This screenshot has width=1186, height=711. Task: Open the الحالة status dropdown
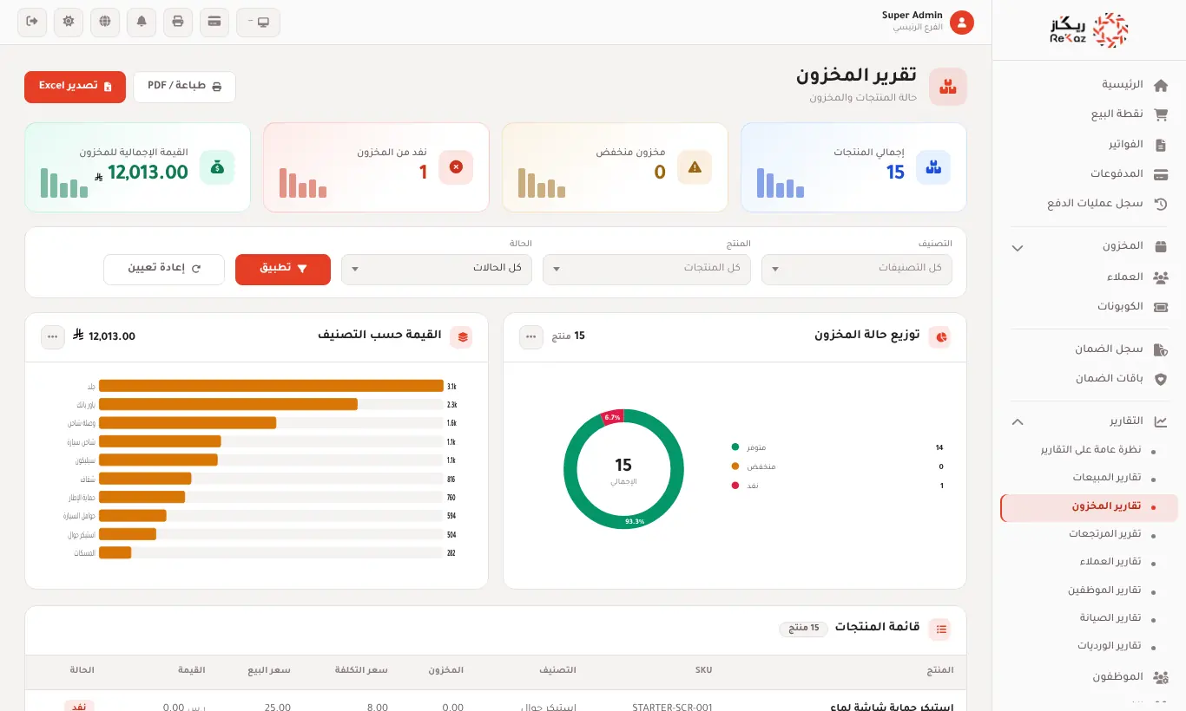click(x=437, y=269)
